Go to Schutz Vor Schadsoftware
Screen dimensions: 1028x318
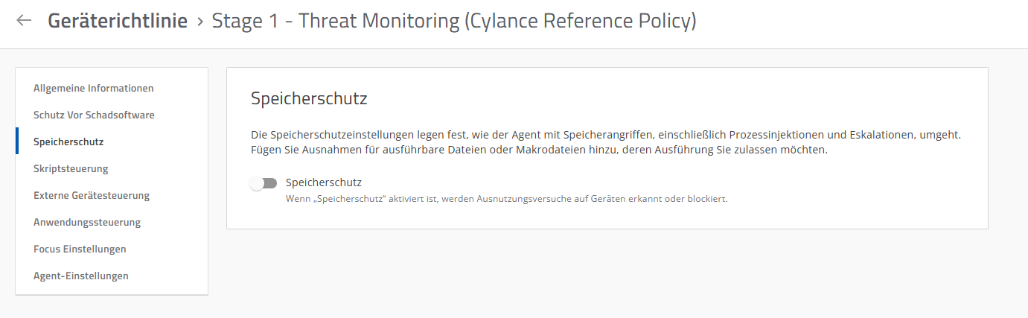click(x=94, y=115)
